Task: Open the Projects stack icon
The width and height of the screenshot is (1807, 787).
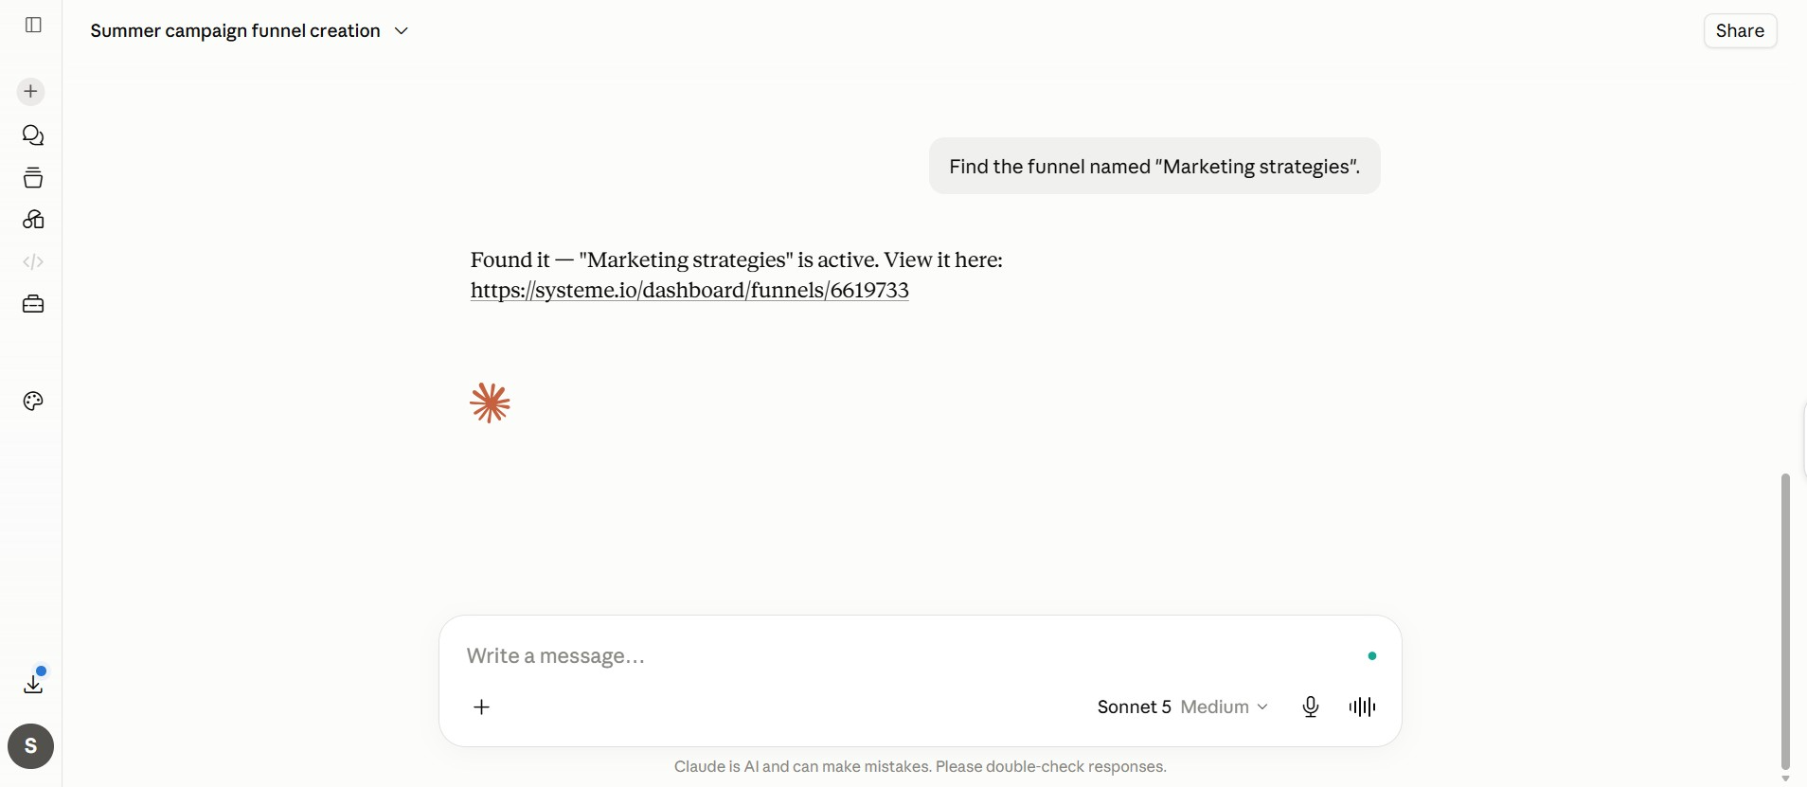Action: [33, 177]
